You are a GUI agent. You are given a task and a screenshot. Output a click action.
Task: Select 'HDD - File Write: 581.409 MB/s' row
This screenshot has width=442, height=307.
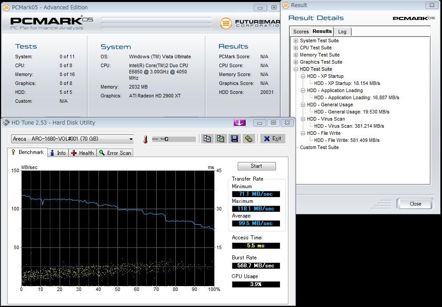pyautogui.click(x=347, y=140)
